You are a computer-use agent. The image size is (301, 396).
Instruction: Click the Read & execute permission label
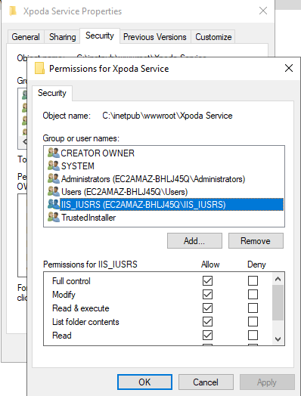[81, 308]
